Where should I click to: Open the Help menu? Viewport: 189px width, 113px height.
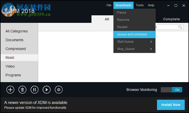point(151,5)
